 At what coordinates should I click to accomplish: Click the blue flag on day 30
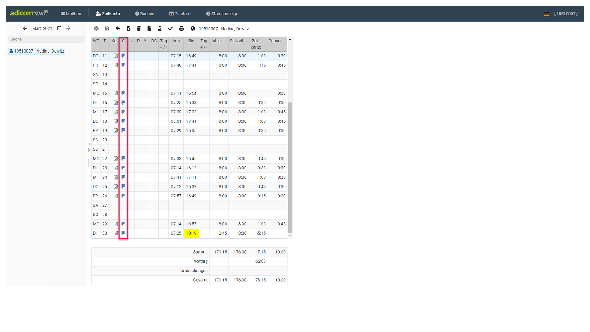[124, 233]
